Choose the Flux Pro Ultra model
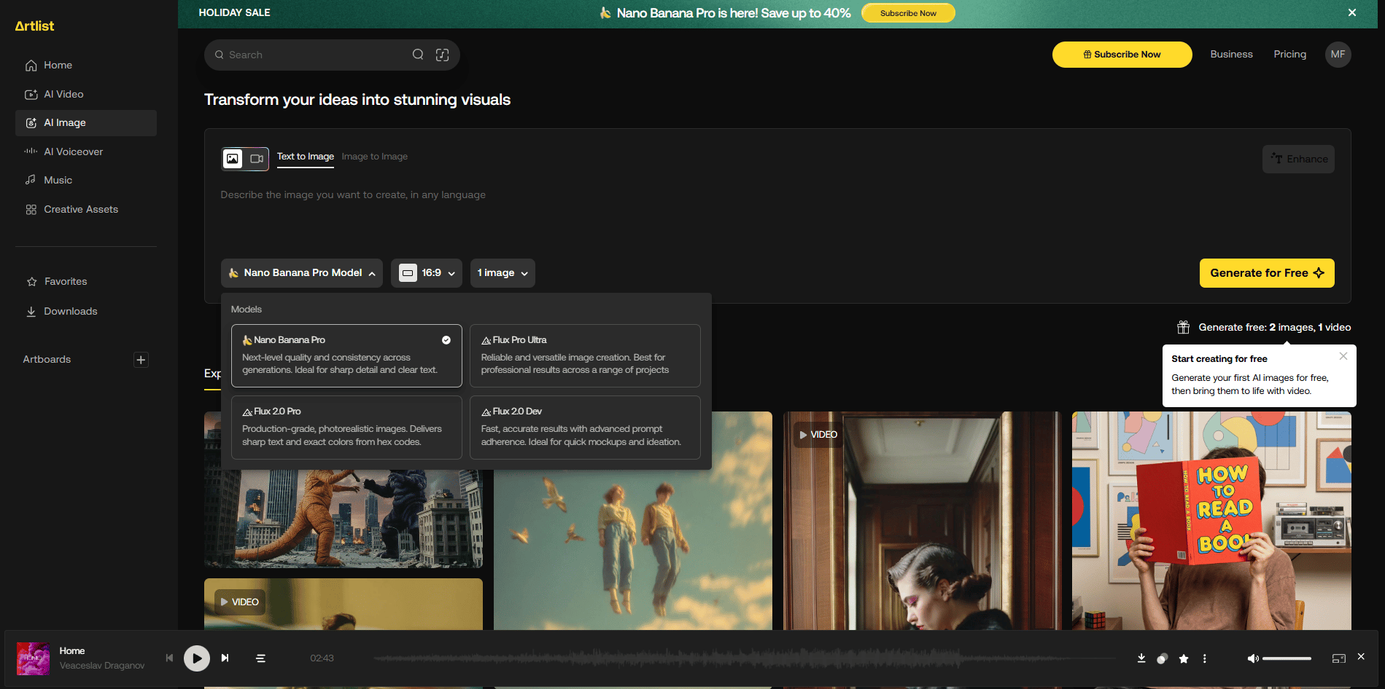Viewport: 1385px width, 689px height. point(585,355)
